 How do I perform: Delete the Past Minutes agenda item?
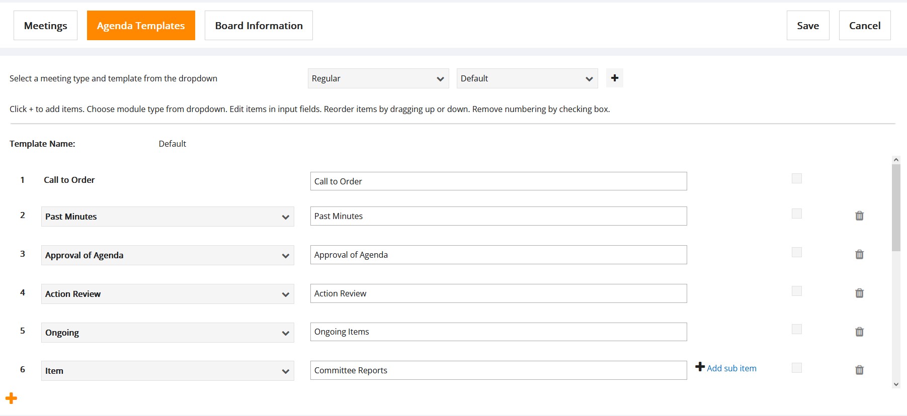click(x=859, y=216)
